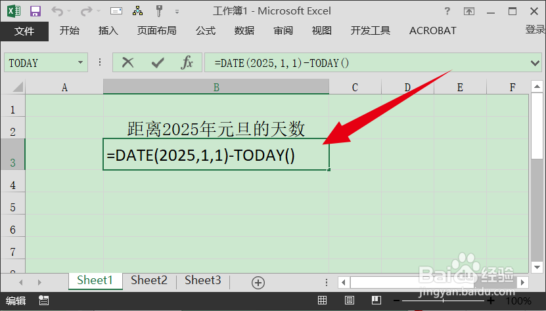Customize Quick Access Toolbar dropdown
Image resolution: width=546 pixels, height=311 pixels.
177,12
